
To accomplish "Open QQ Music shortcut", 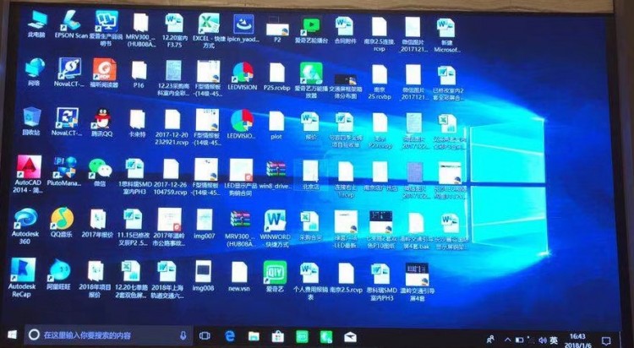I will point(61,219).
